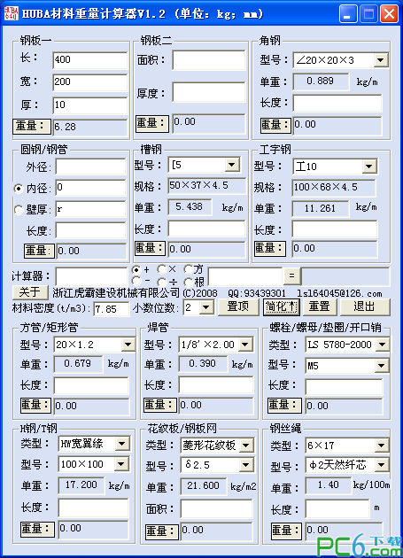Viewport: 403px width, 558px height.
Task: Click I-beam length field
Action: (335, 229)
